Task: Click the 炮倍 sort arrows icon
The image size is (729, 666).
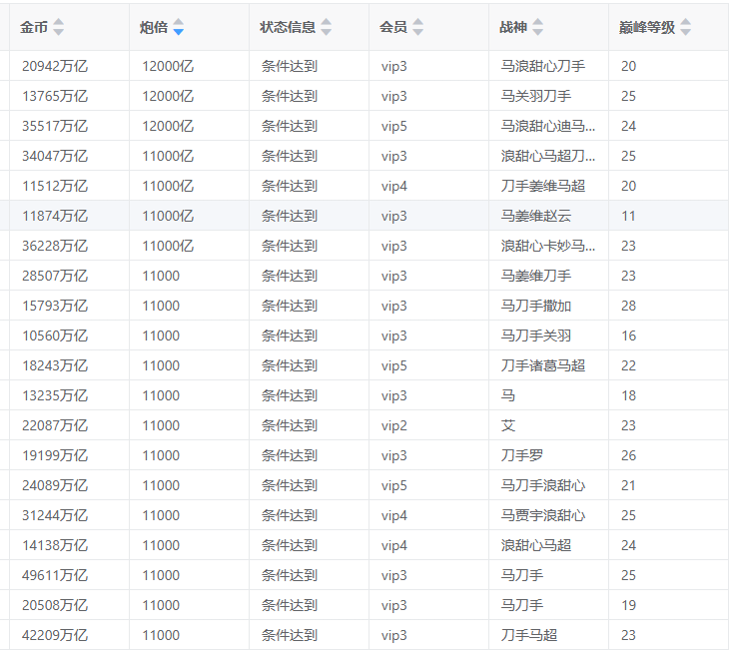Action: tap(178, 27)
